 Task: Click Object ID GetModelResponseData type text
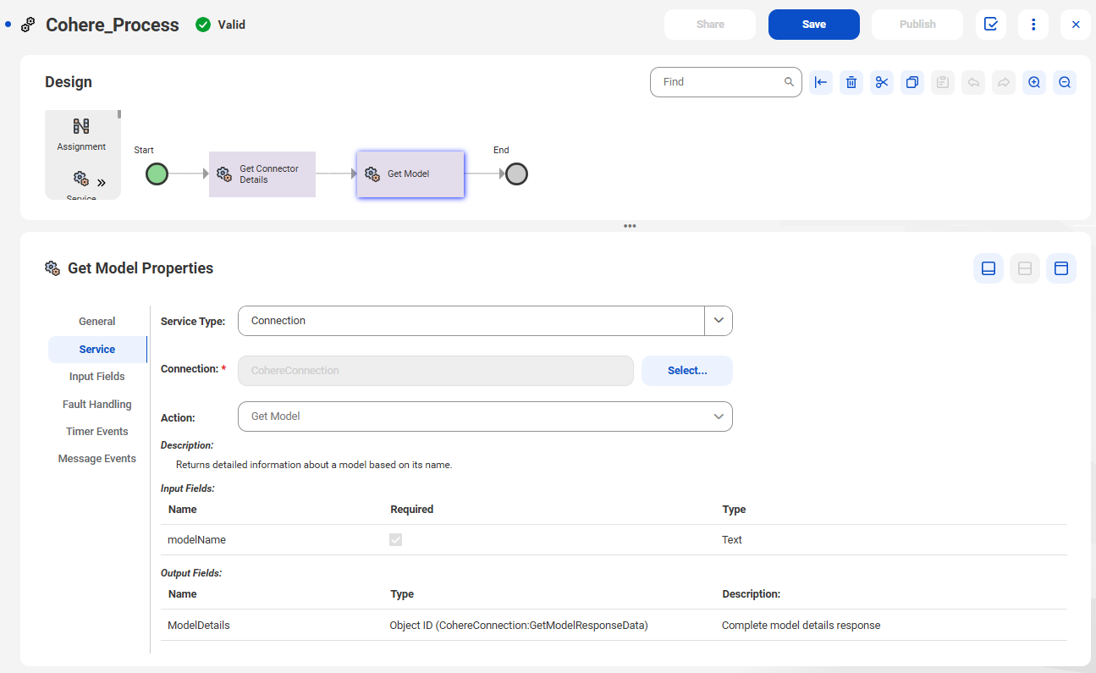[x=519, y=626]
